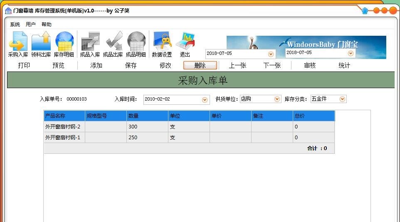Click 预览 preview button
Image resolution: width=400 pixels, height=222 pixels.
tap(58, 65)
